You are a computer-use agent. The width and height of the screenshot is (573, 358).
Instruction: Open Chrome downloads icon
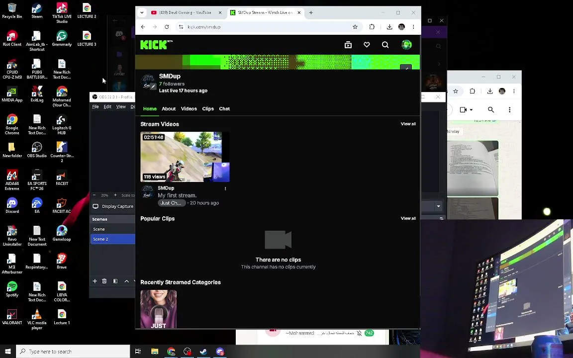[389, 27]
